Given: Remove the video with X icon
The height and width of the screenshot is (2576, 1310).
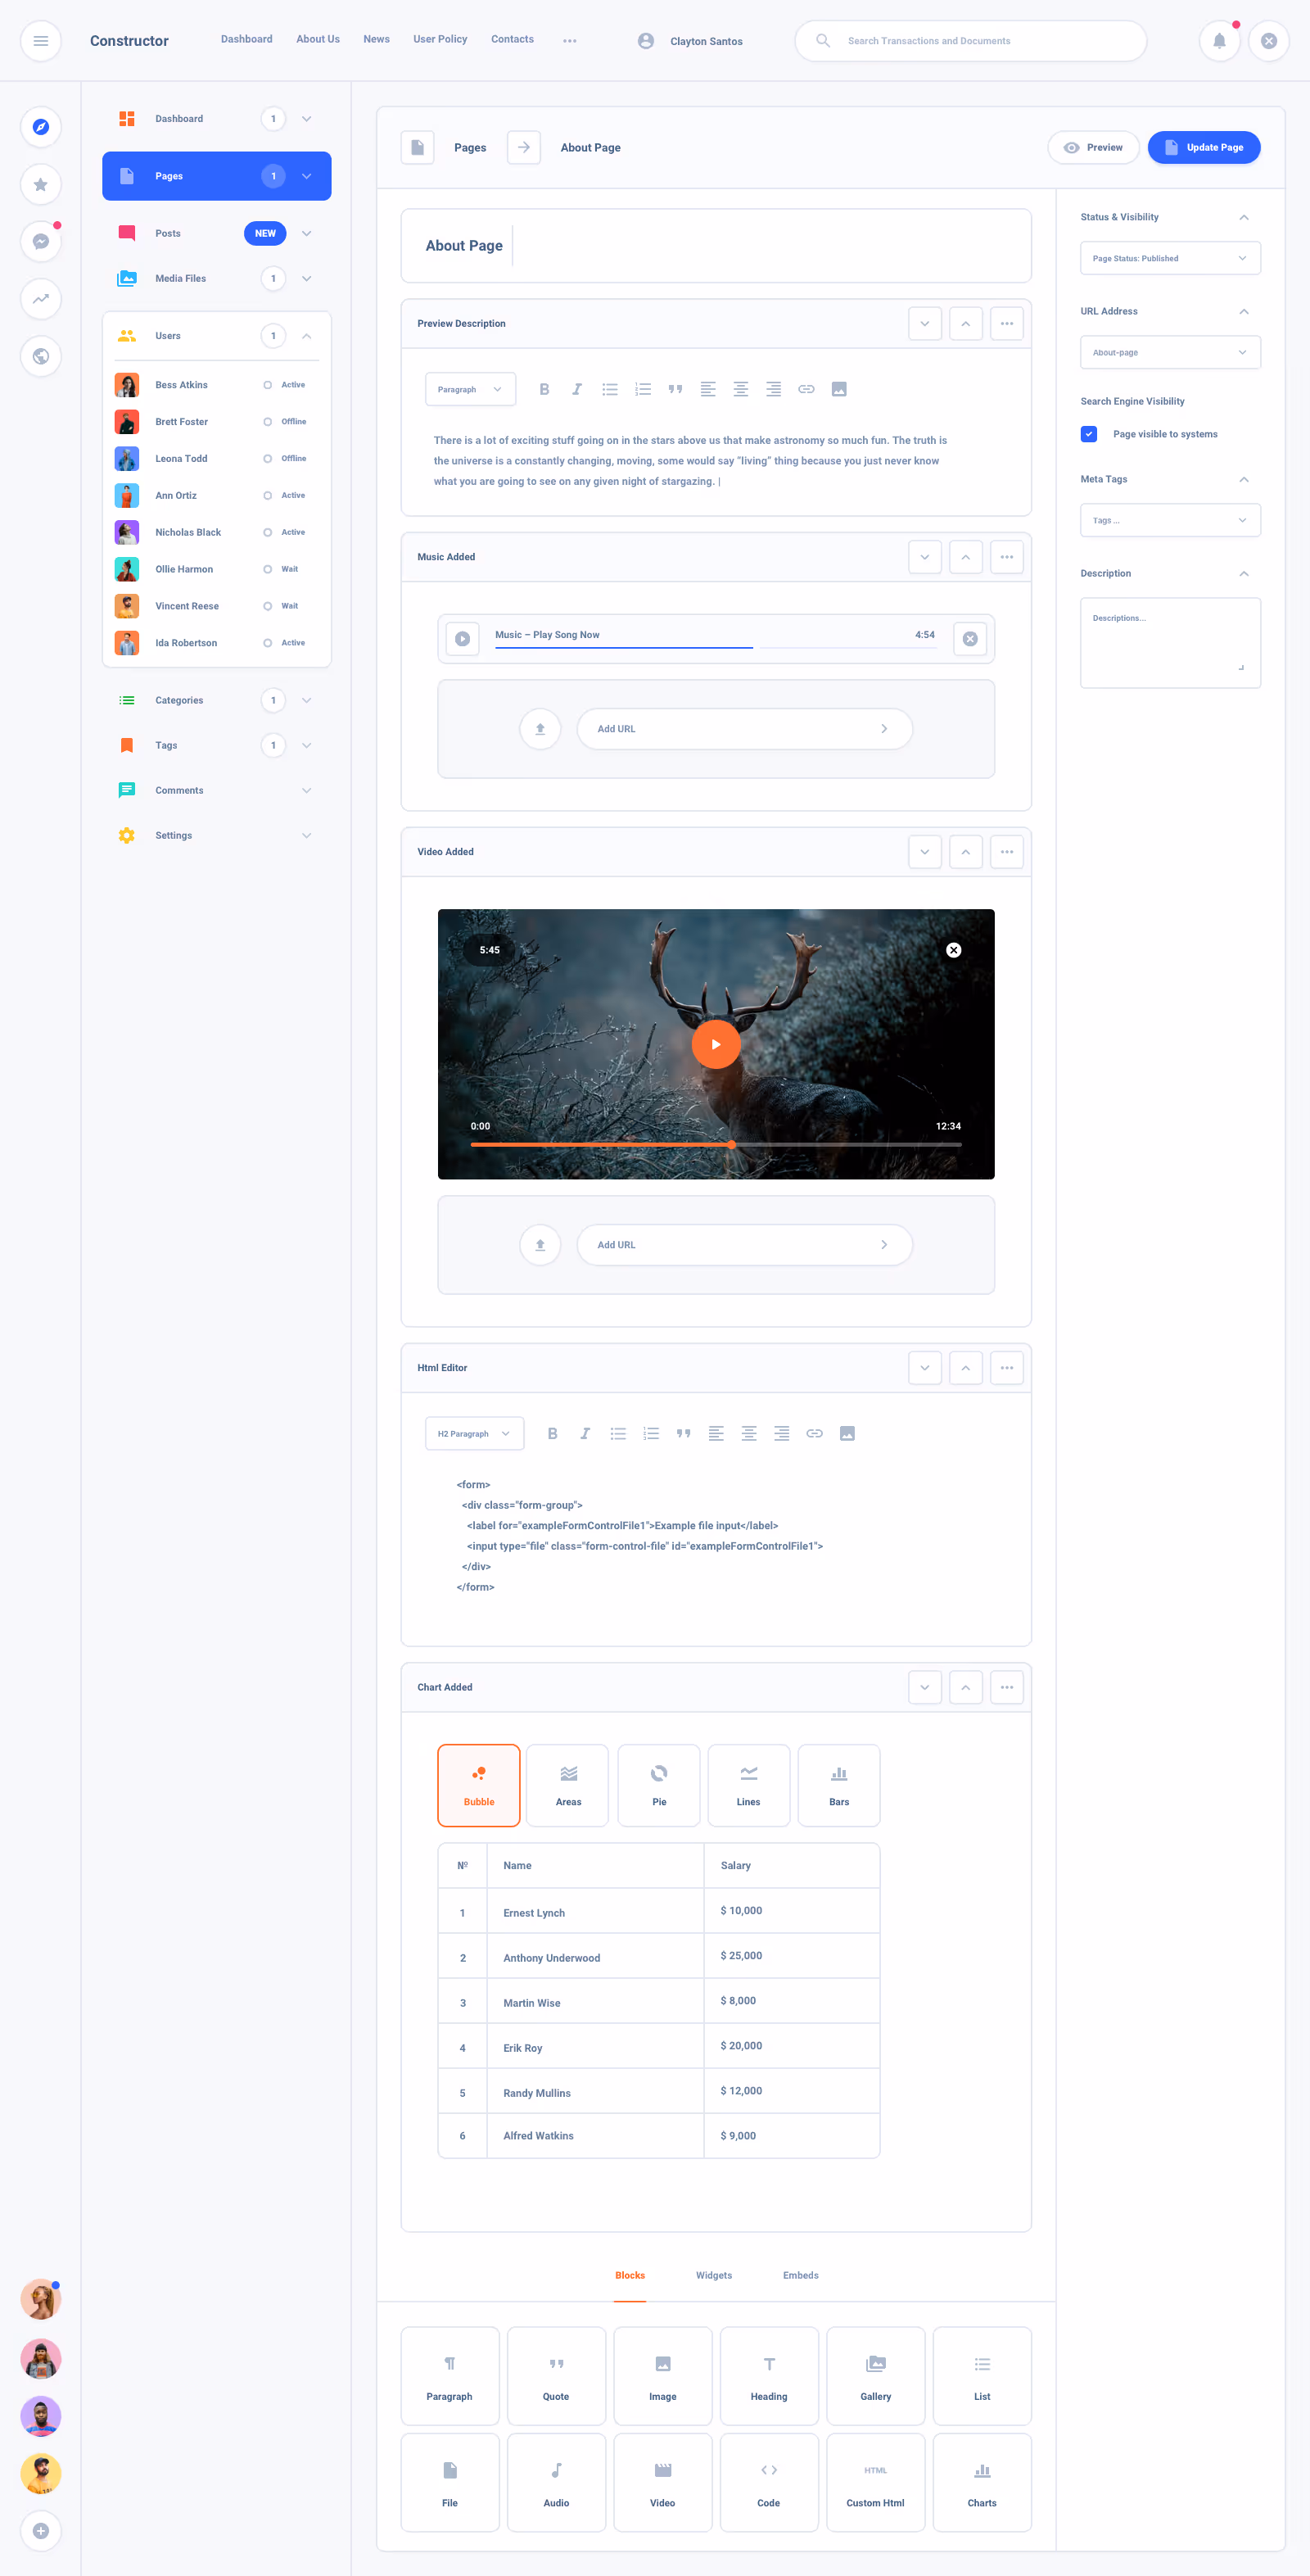Looking at the screenshot, I should click(953, 950).
